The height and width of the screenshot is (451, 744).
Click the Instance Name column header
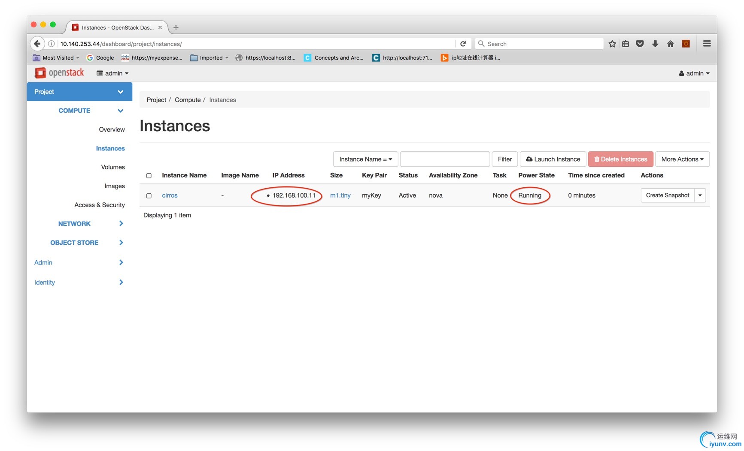(x=184, y=175)
